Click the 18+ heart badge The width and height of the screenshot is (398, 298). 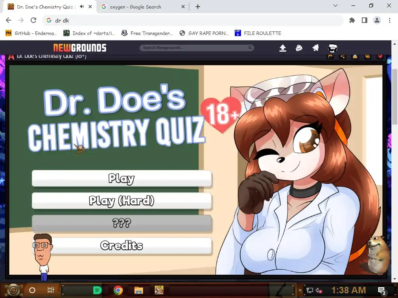point(222,114)
